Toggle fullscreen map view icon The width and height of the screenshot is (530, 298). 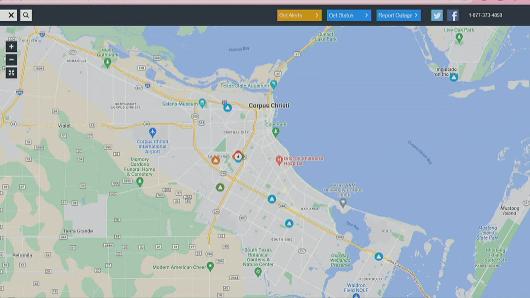11,73
